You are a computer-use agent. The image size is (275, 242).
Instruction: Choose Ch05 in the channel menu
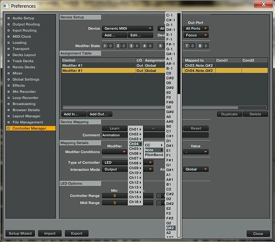135,149
